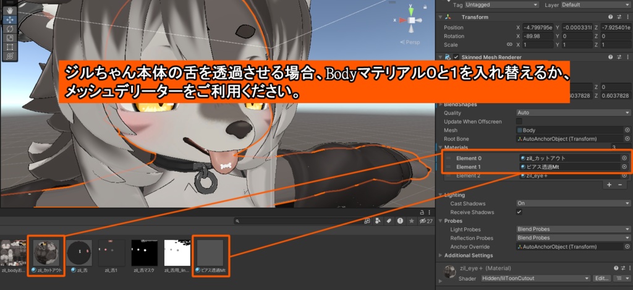Open zil_eye+ material presets icon
This screenshot has width=633, height=290.
tap(624, 268)
